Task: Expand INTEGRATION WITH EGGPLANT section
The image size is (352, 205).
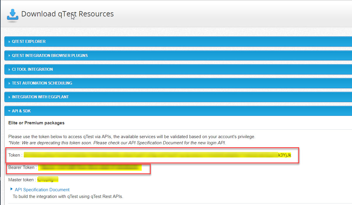Action: click(x=178, y=97)
